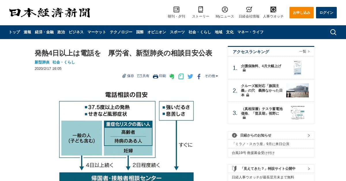
Task: Open ranking article クルーズ船対応「旗国主義」の穴
Action: pos(262,90)
